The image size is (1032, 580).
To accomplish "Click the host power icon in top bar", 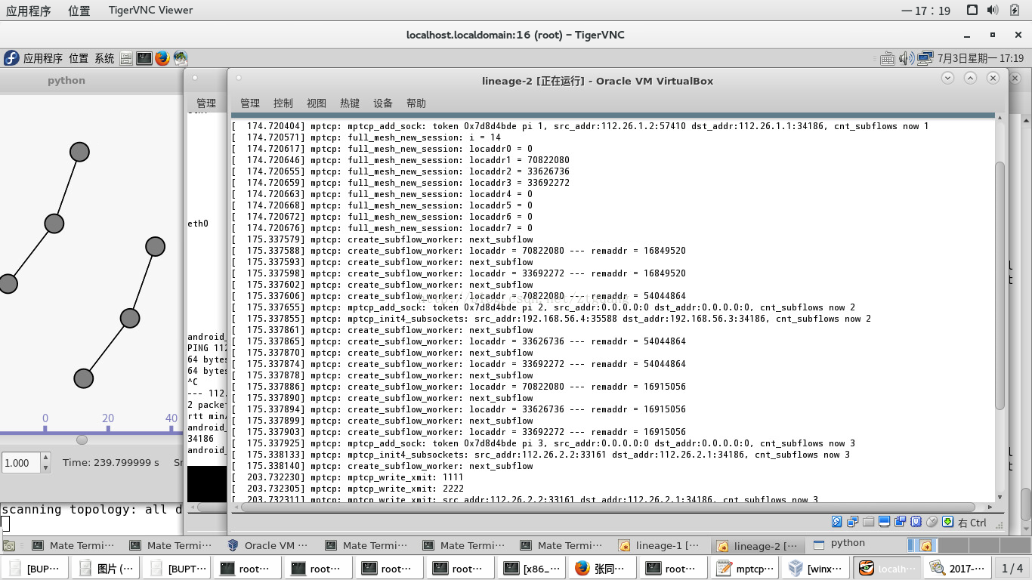I will click(1014, 10).
